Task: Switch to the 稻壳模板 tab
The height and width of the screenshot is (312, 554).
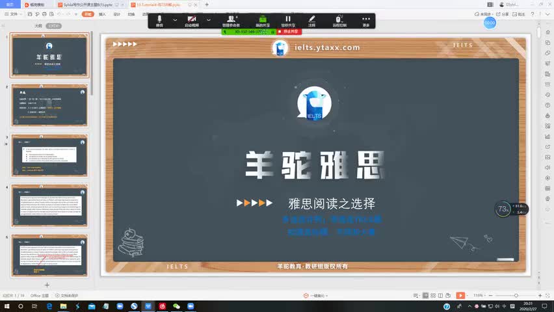Action: [x=37, y=5]
